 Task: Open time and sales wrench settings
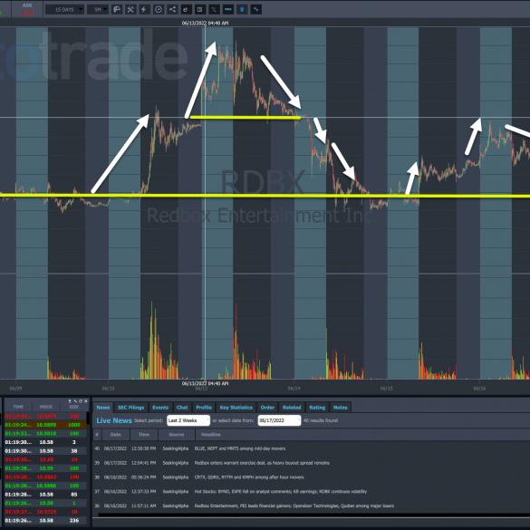75,400
